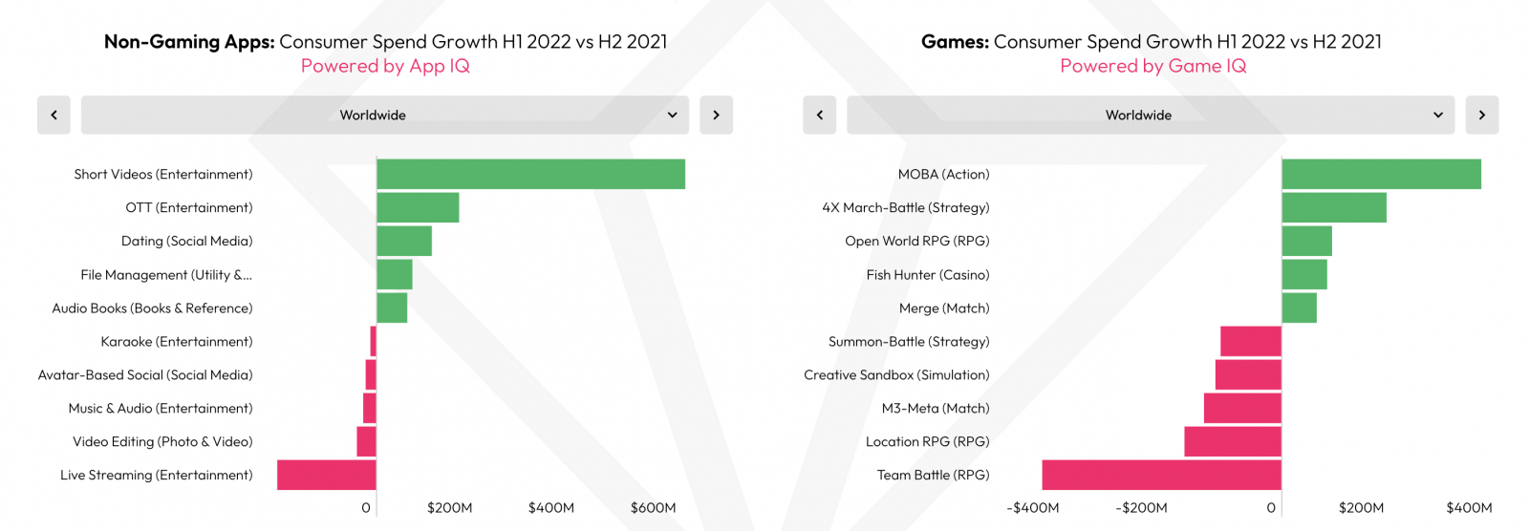This screenshot has width=1529, height=531.
Task: Select the Location RPG (RPG) red bar
Action: (1233, 441)
